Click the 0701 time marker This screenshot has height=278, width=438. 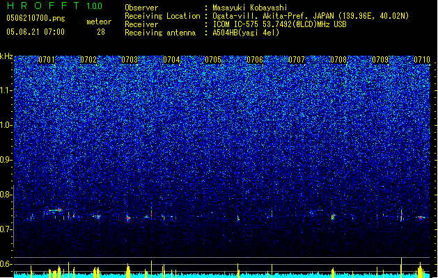click(x=47, y=60)
